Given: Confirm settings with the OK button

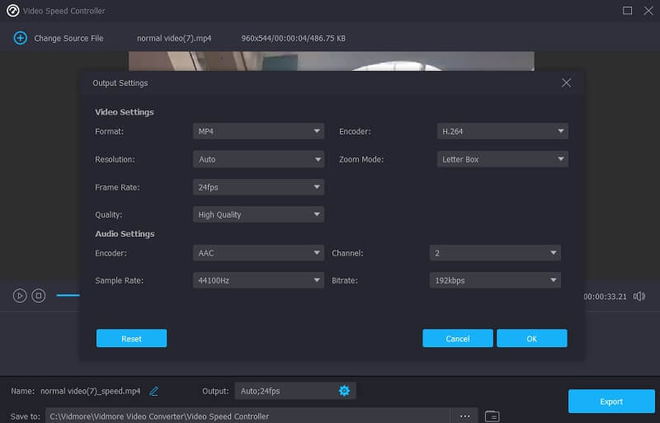Looking at the screenshot, I should coord(531,338).
